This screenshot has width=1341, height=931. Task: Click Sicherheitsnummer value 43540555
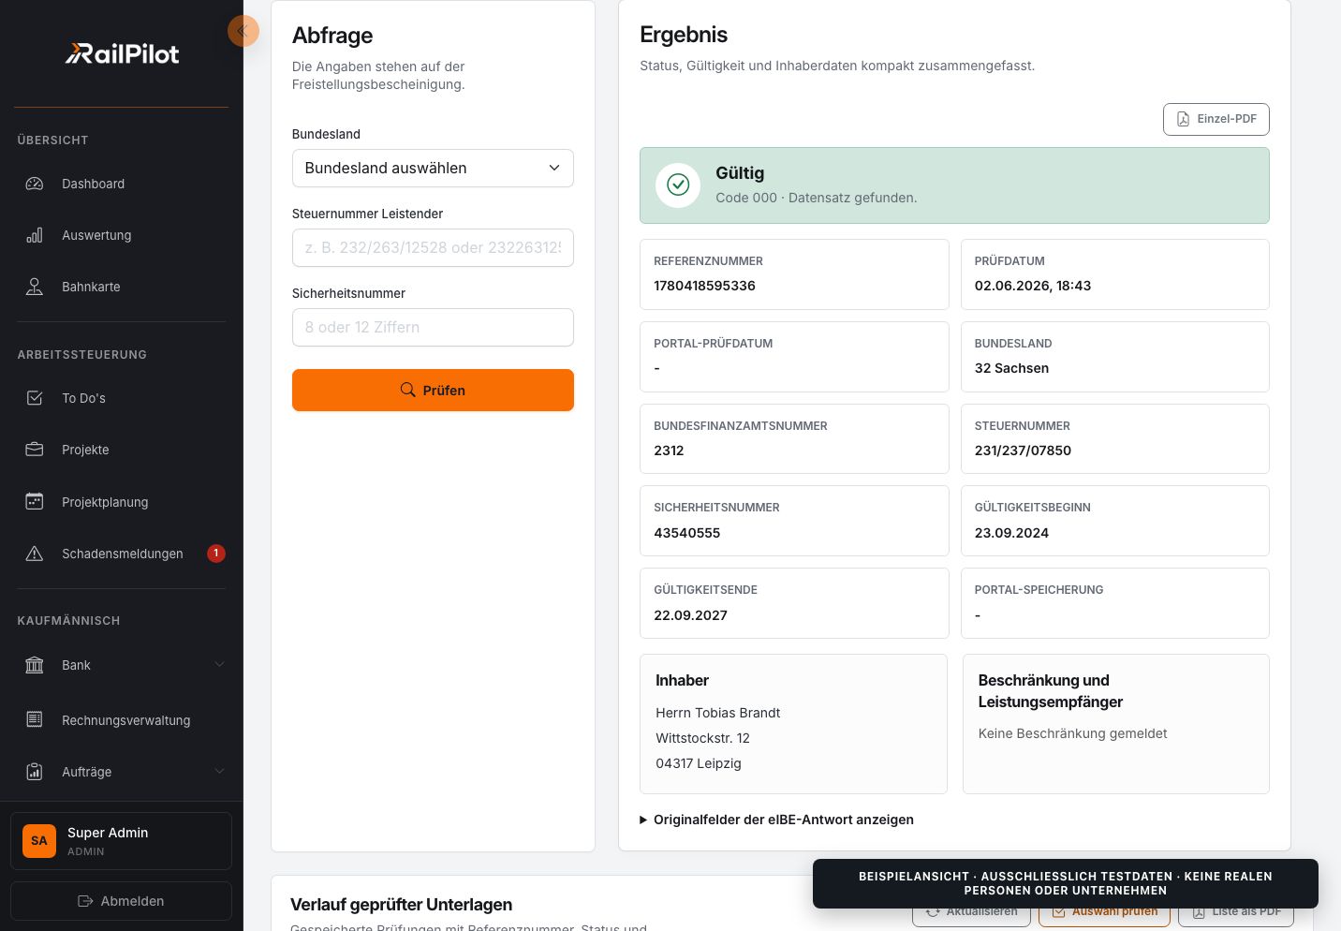(x=687, y=533)
